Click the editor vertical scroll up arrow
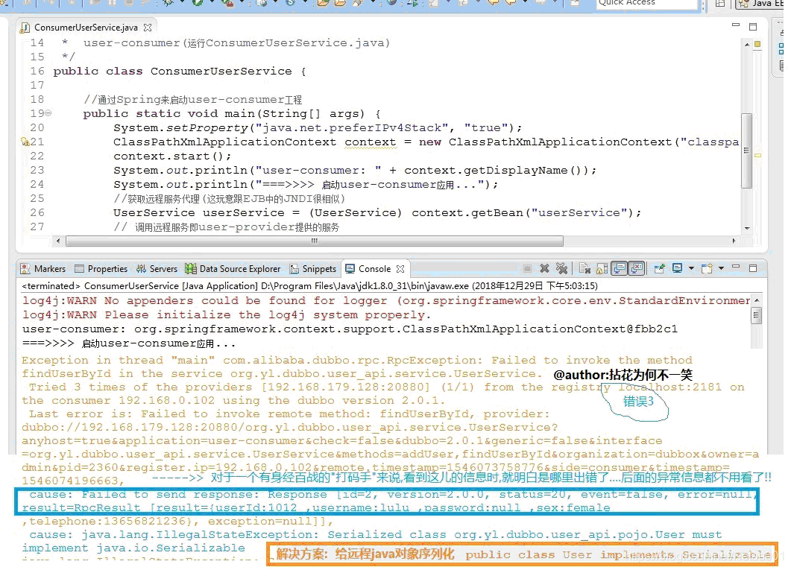The height and width of the screenshot is (570, 791). (x=747, y=45)
